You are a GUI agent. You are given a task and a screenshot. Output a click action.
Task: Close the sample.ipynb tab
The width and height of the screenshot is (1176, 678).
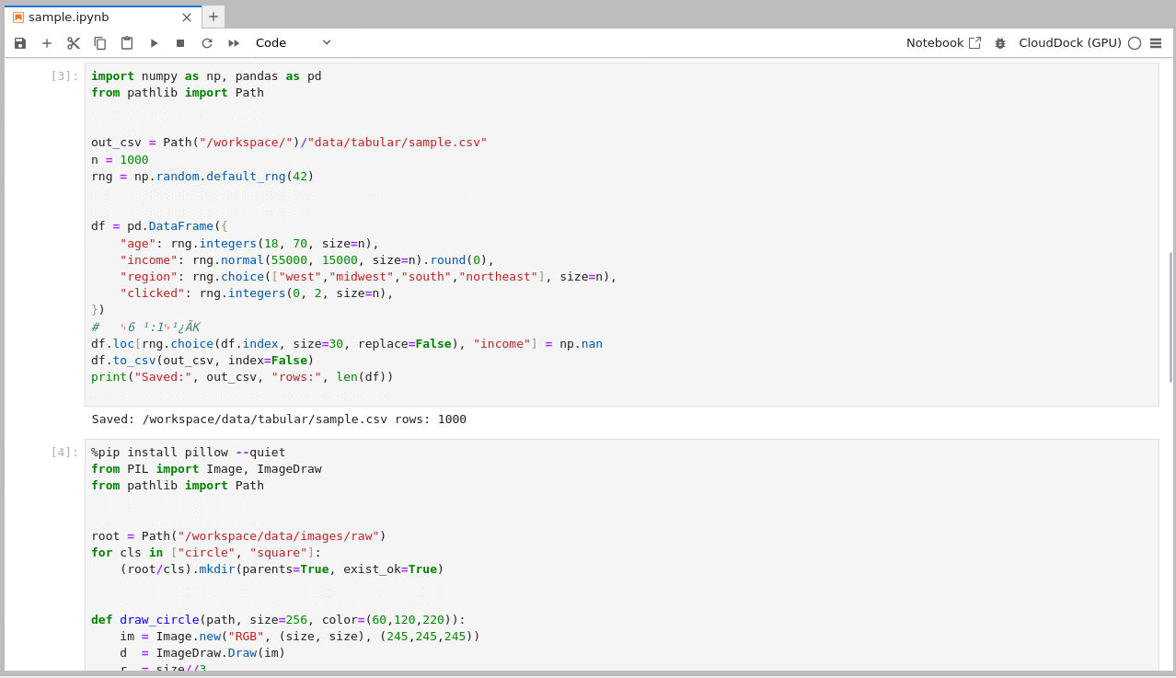(187, 17)
